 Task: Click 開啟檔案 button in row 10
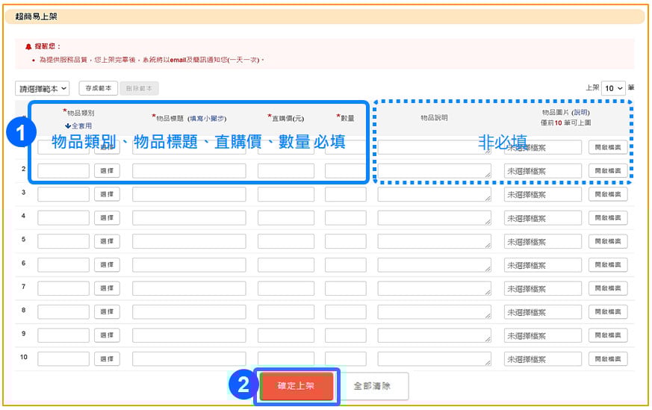(607, 359)
